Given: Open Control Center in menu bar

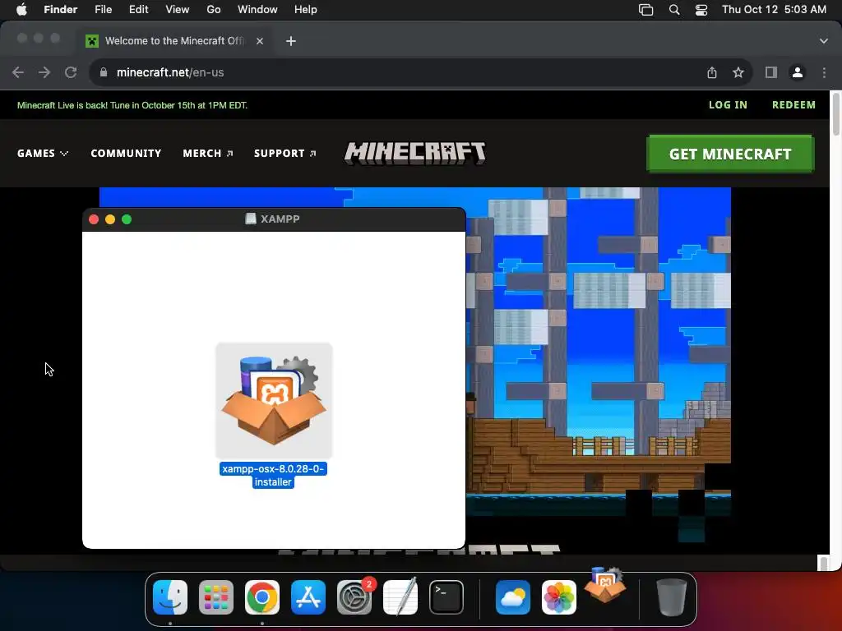Looking at the screenshot, I should [x=701, y=10].
